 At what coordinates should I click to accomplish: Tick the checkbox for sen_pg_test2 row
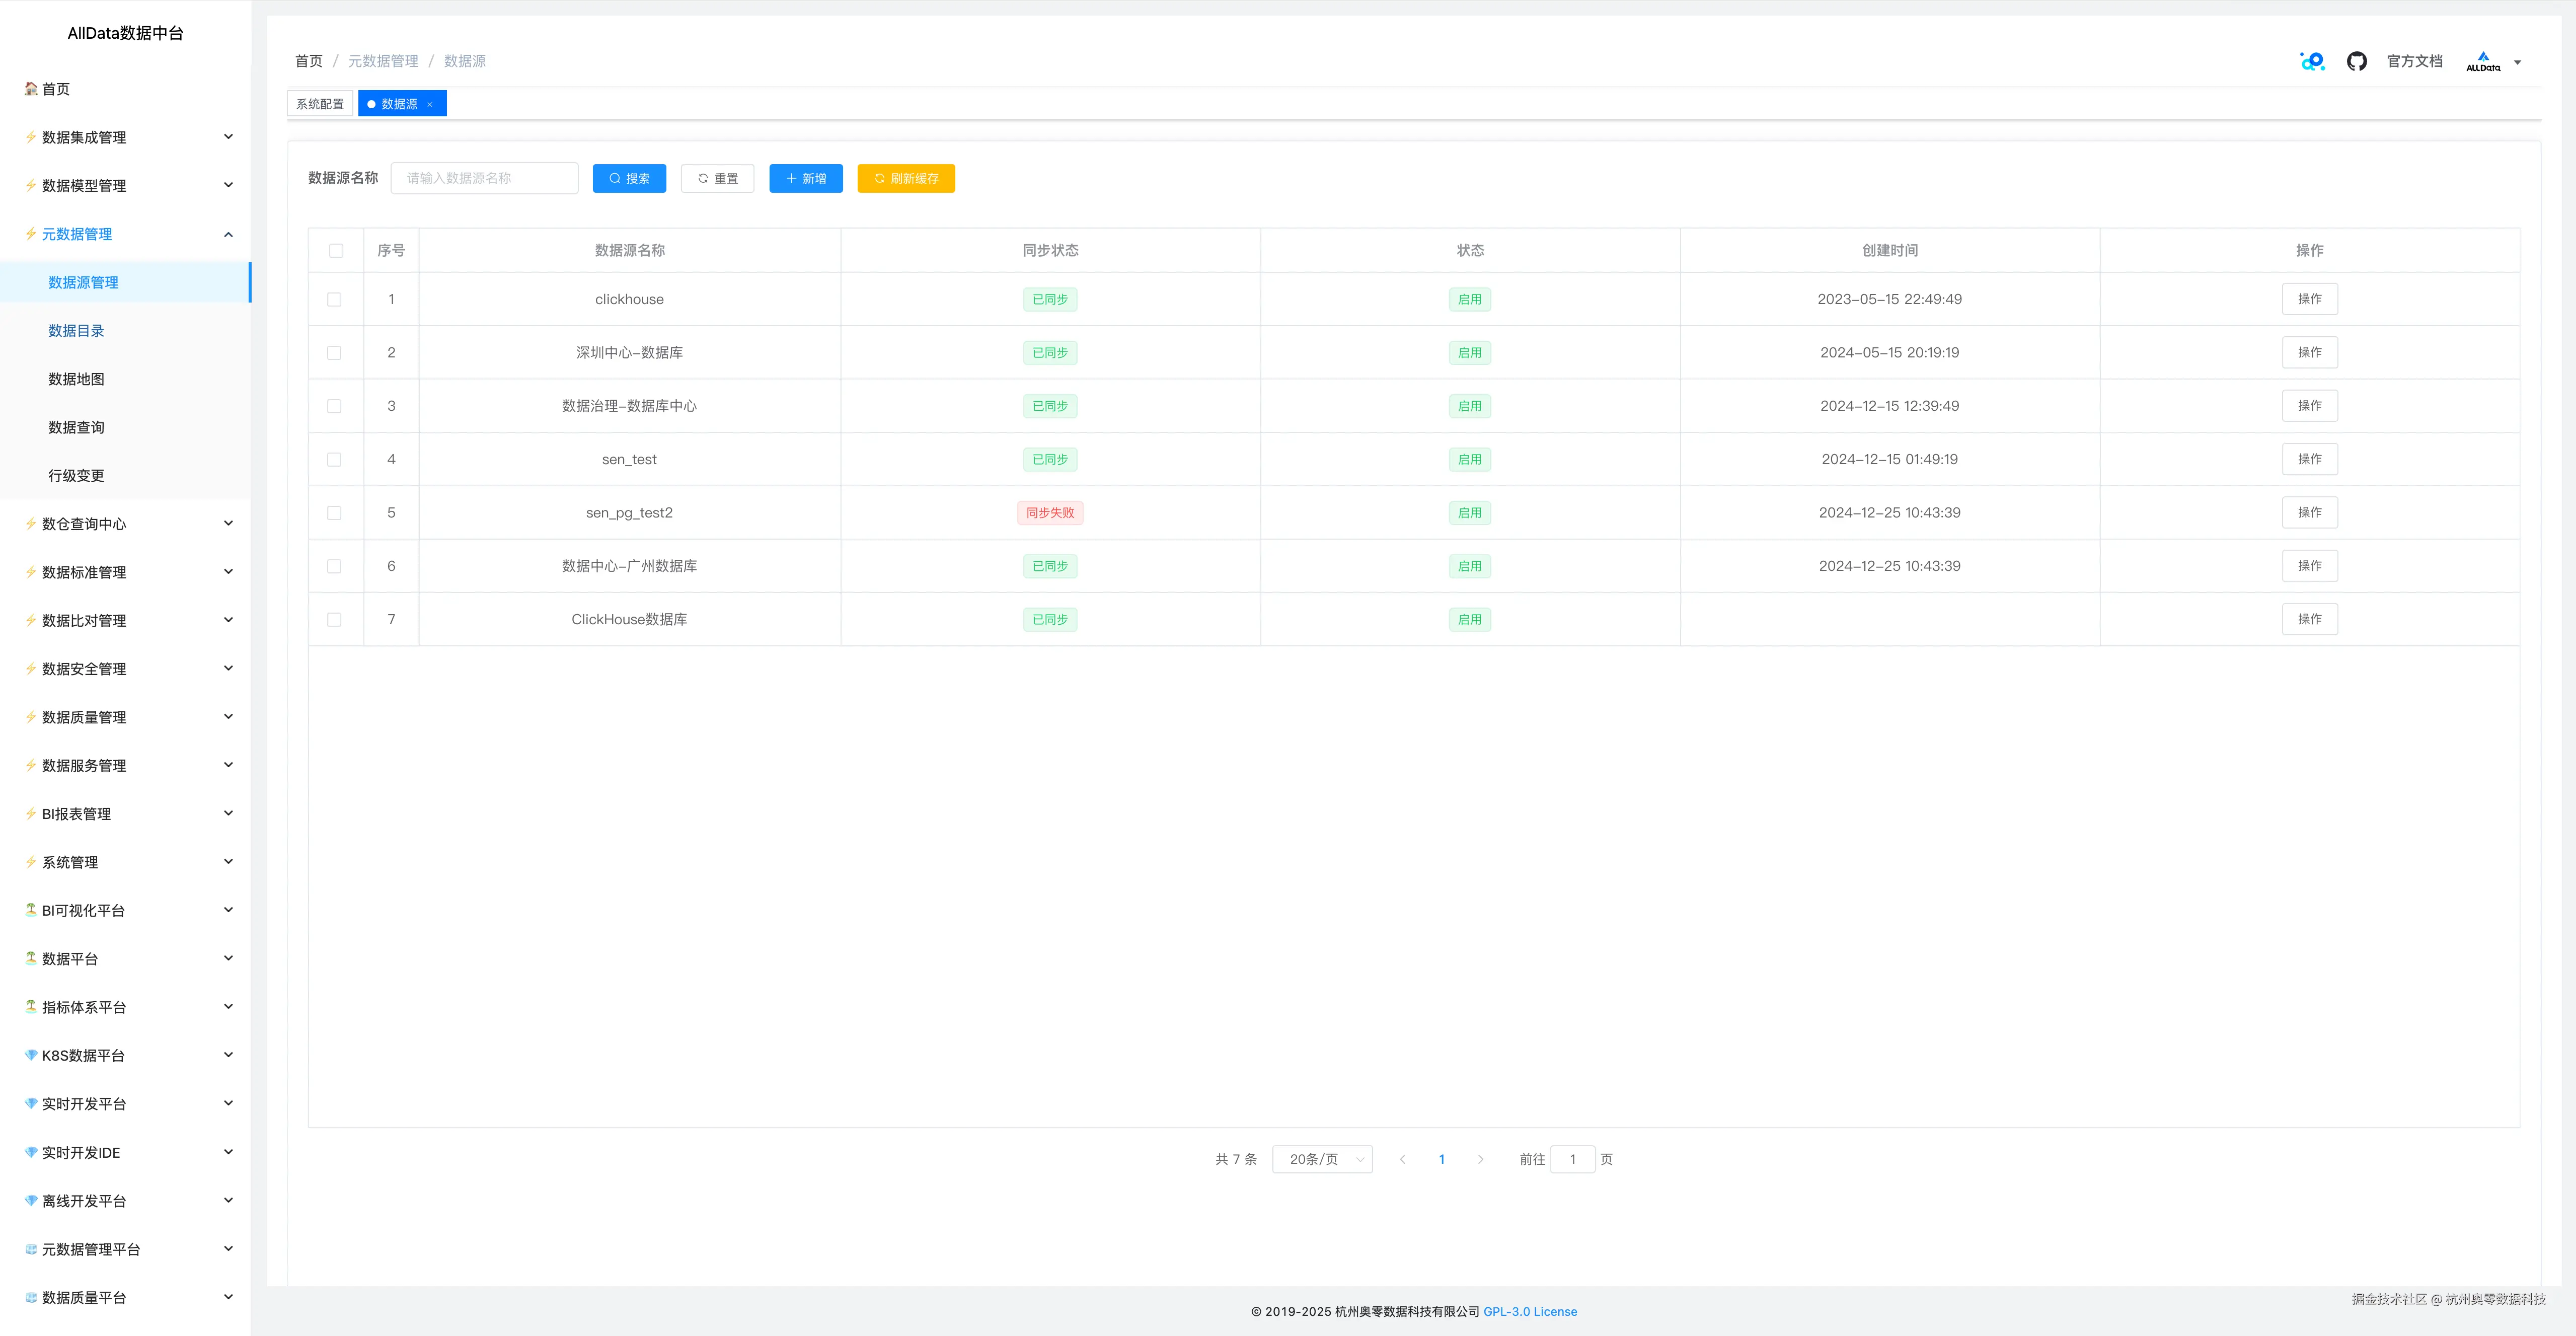coord(334,513)
